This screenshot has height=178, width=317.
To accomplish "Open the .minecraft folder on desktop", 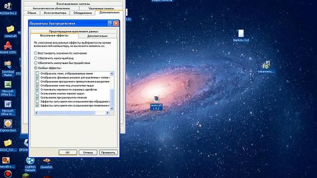I will click(x=10, y=32).
